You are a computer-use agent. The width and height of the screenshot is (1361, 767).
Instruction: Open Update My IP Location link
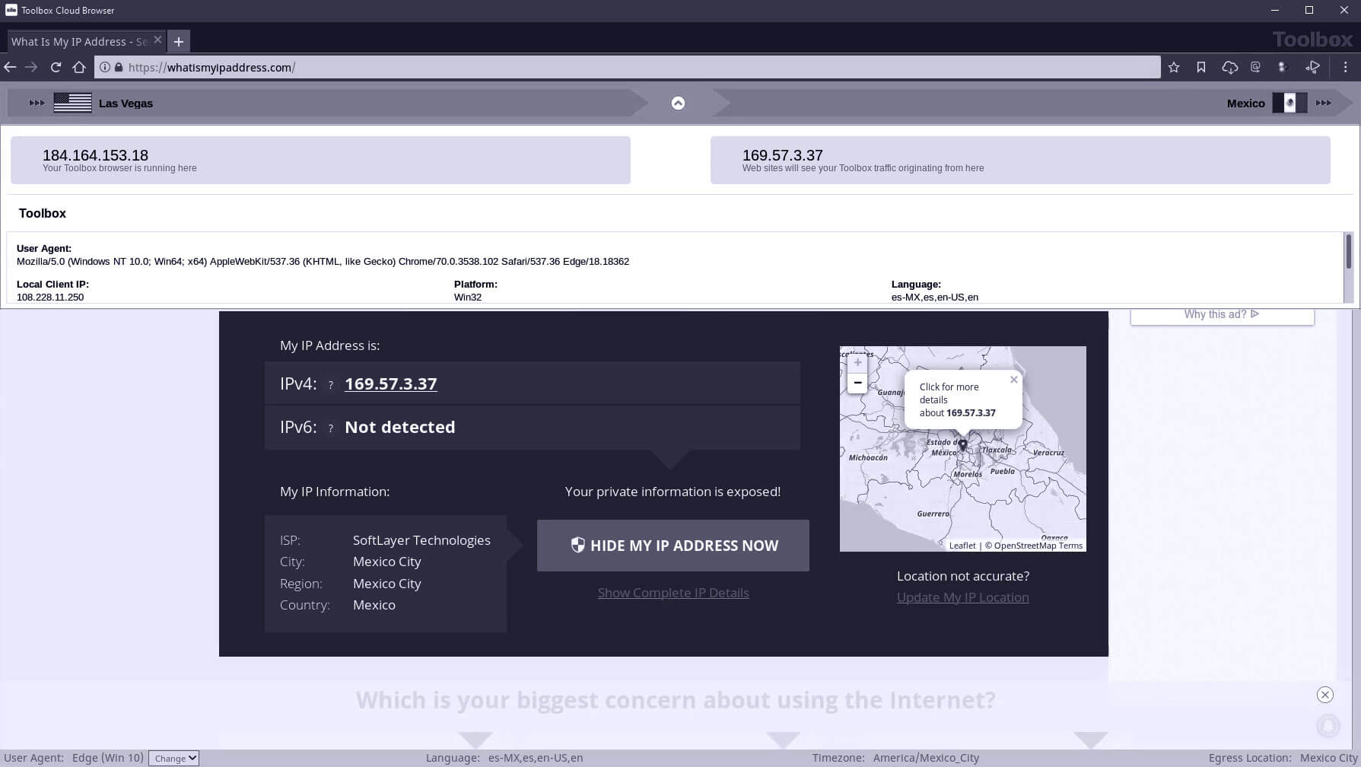click(963, 597)
